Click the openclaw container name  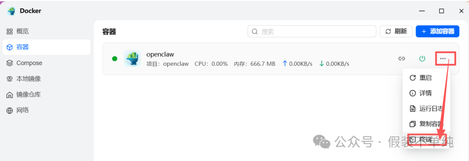(x=160, y=54)
